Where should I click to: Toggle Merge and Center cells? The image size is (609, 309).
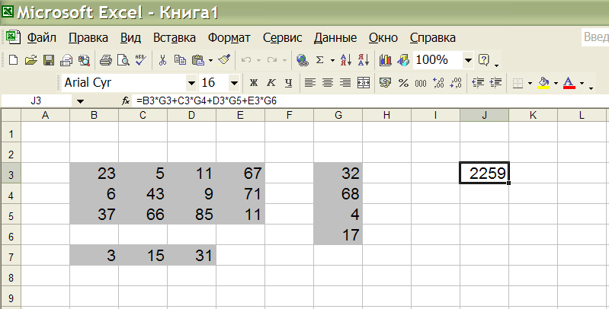[363, 83]
